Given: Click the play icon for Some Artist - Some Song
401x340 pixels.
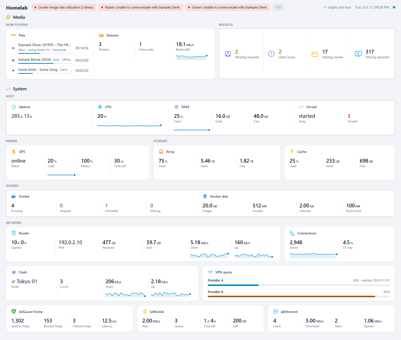Looking at the screenshot, I should [13, 71].
